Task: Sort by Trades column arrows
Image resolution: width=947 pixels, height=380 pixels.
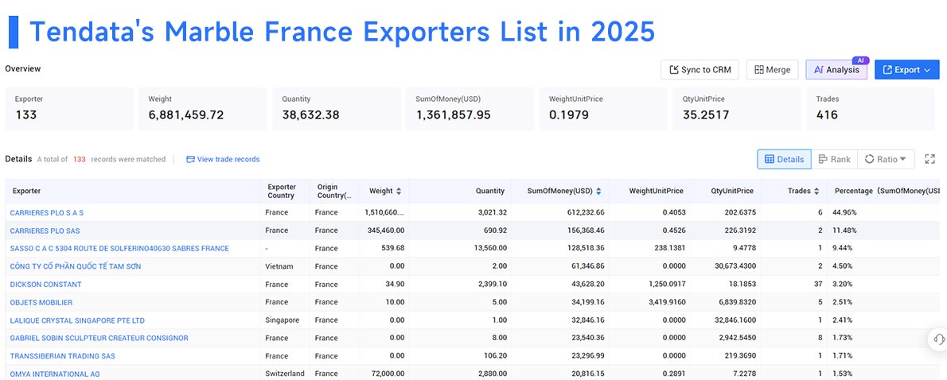Action: click(x=816, y=192)
